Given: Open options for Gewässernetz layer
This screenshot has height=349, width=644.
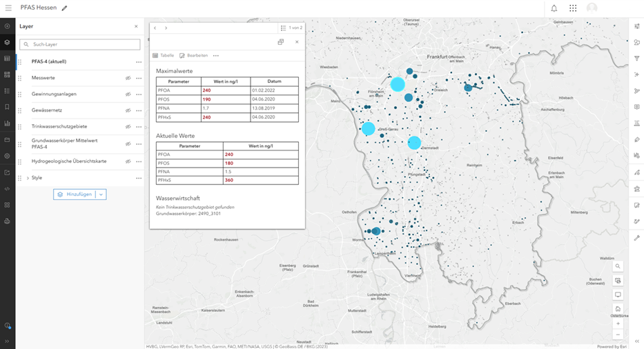Looking at the screenshot, I should [139, 110].
